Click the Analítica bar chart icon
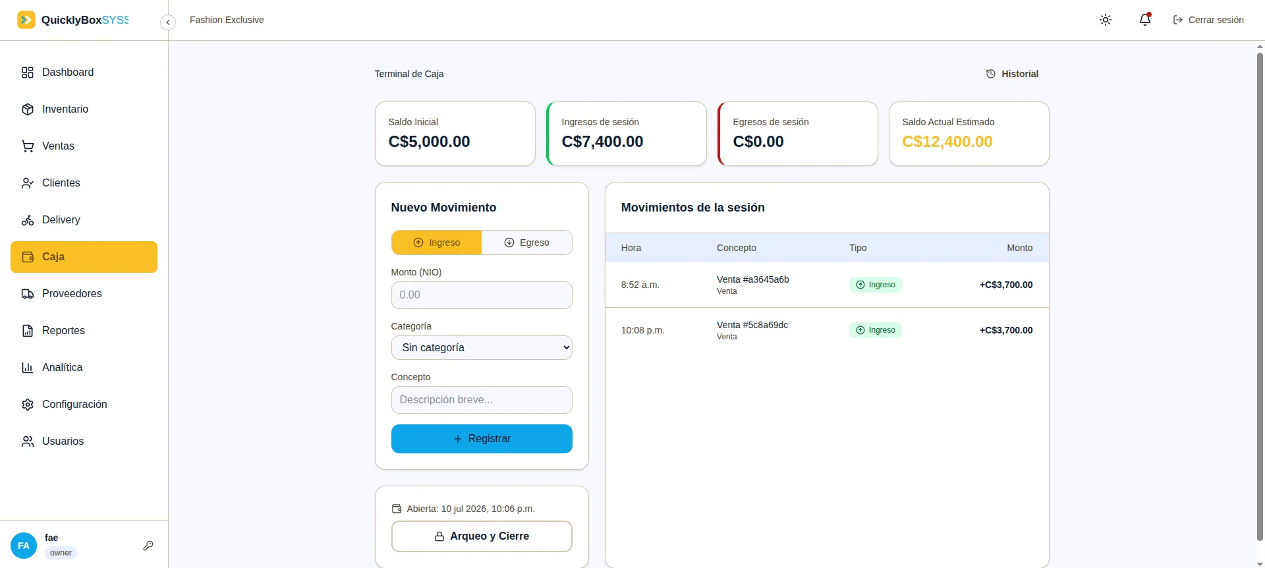The image size is (1265, 568). click(x=28, y=368)
